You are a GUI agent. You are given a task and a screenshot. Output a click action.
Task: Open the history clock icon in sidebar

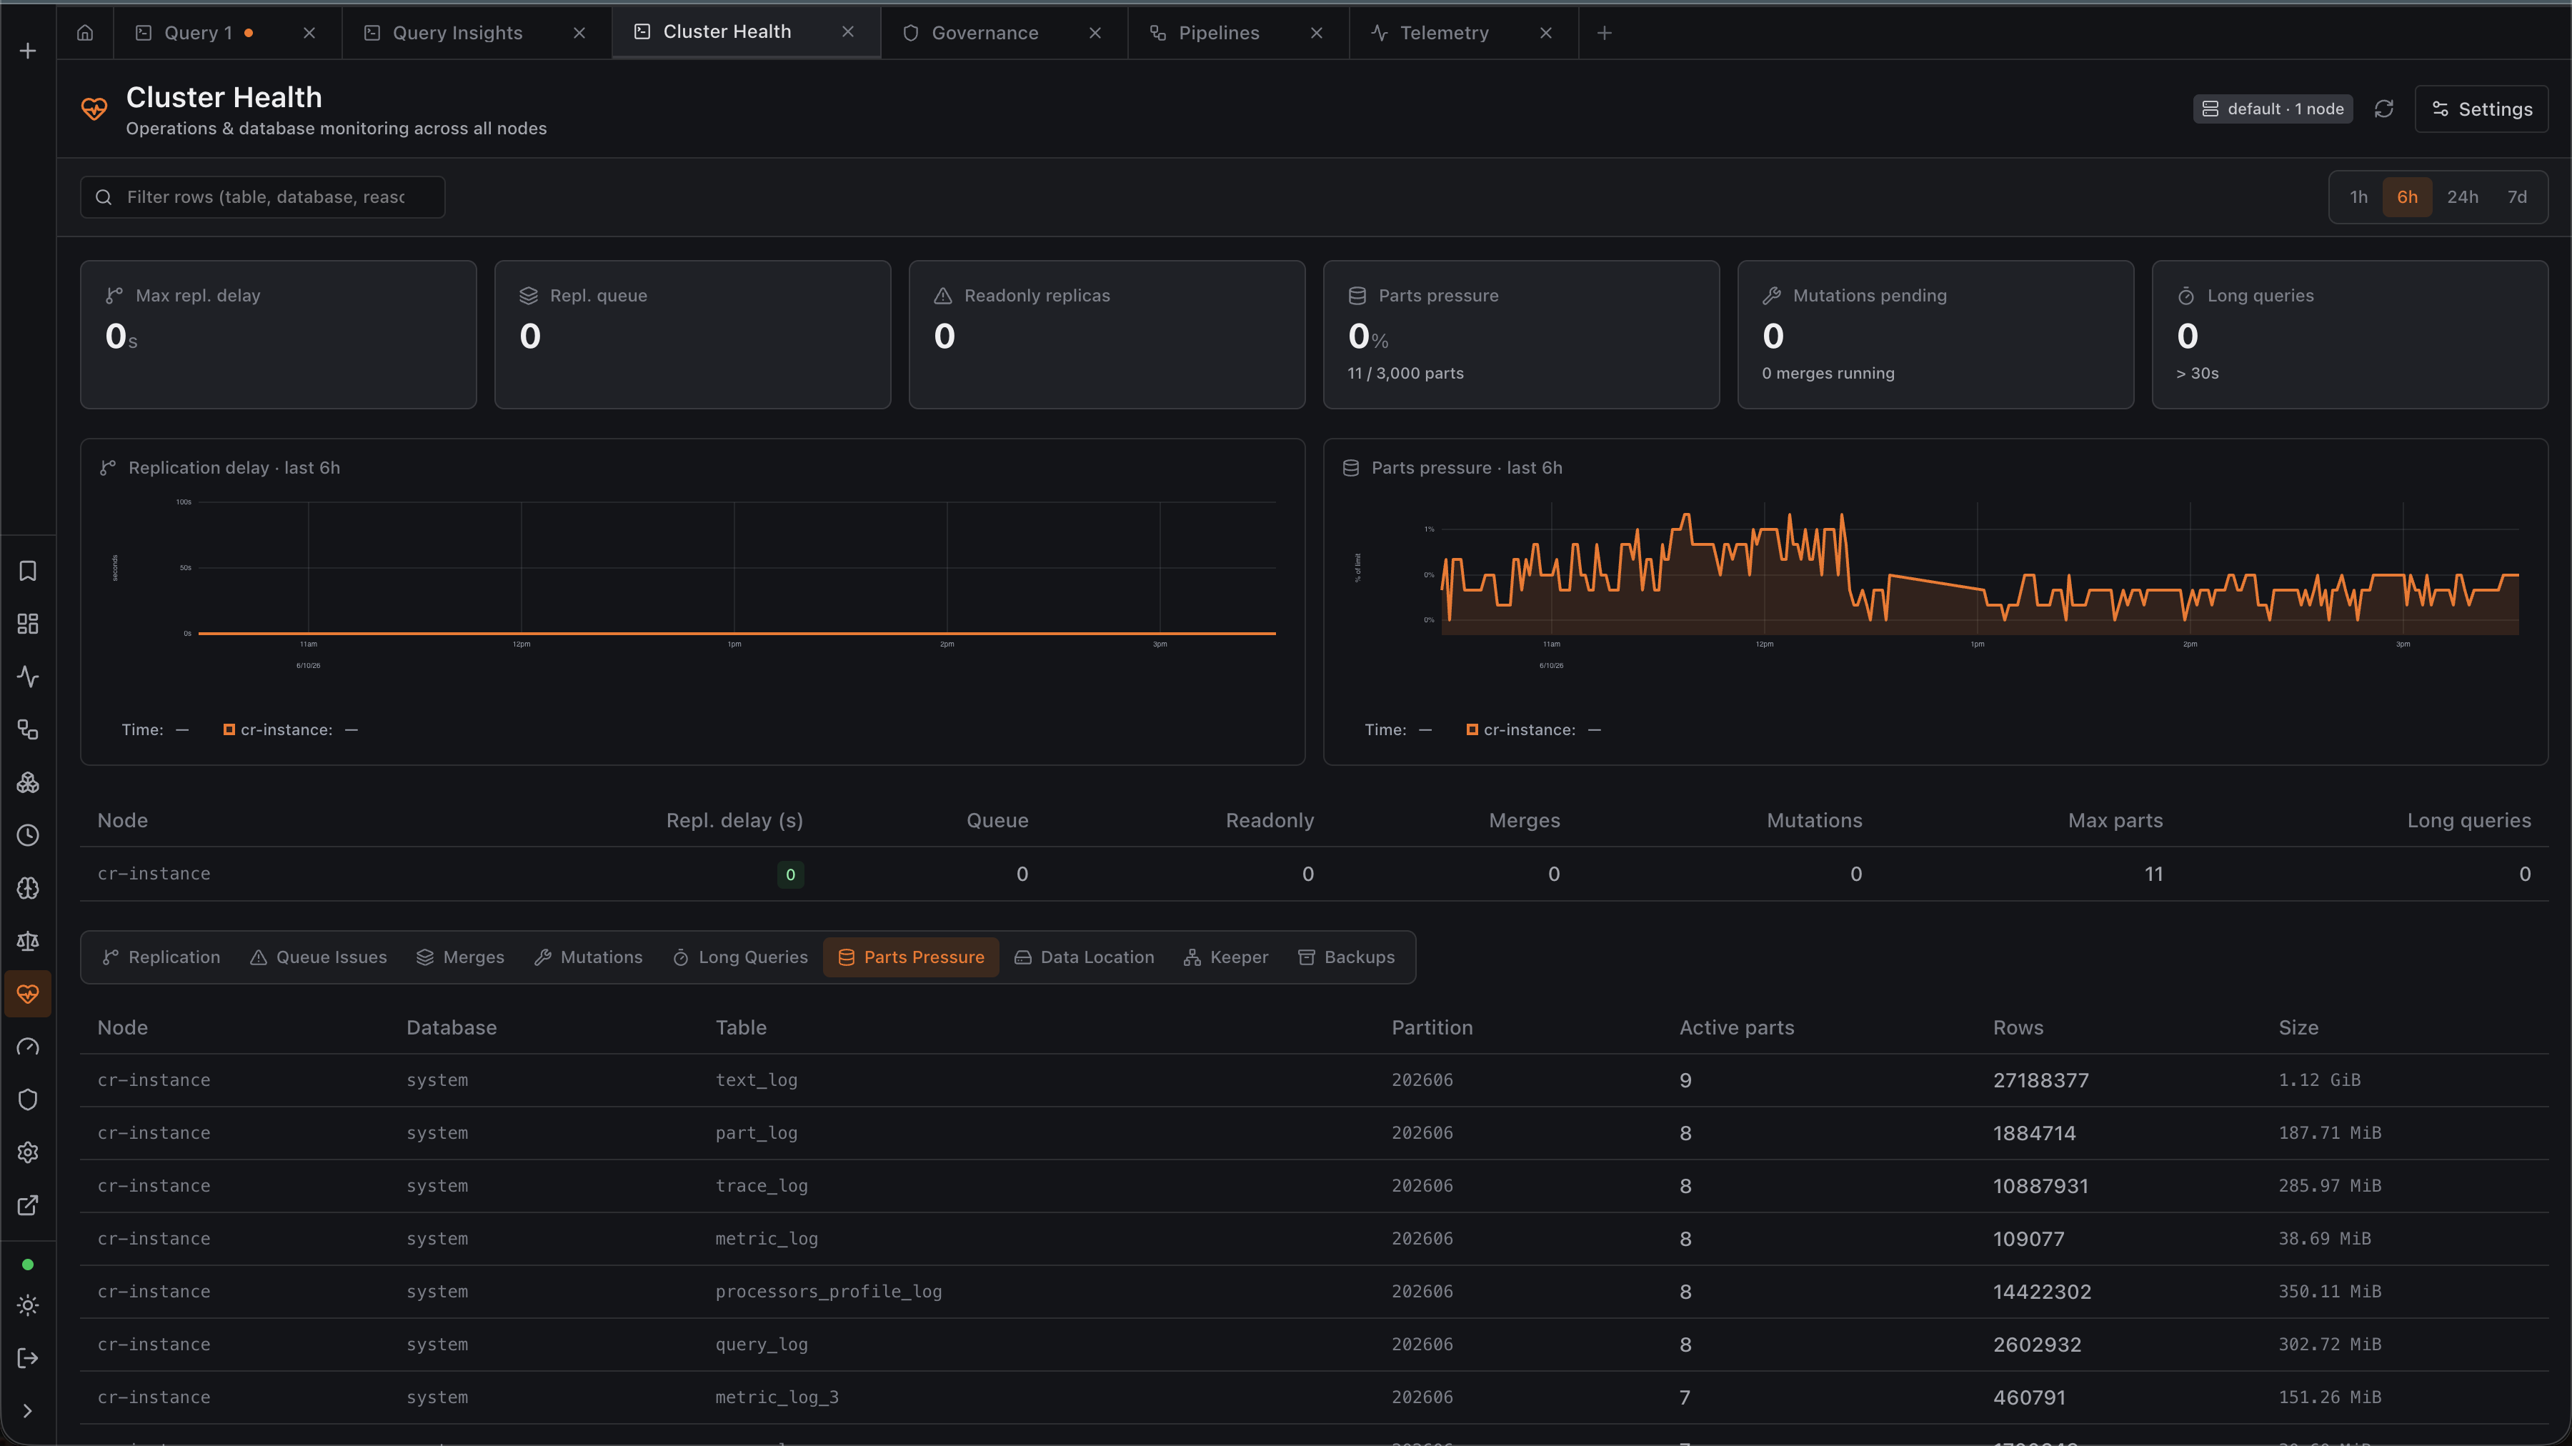tap(28, 836)
